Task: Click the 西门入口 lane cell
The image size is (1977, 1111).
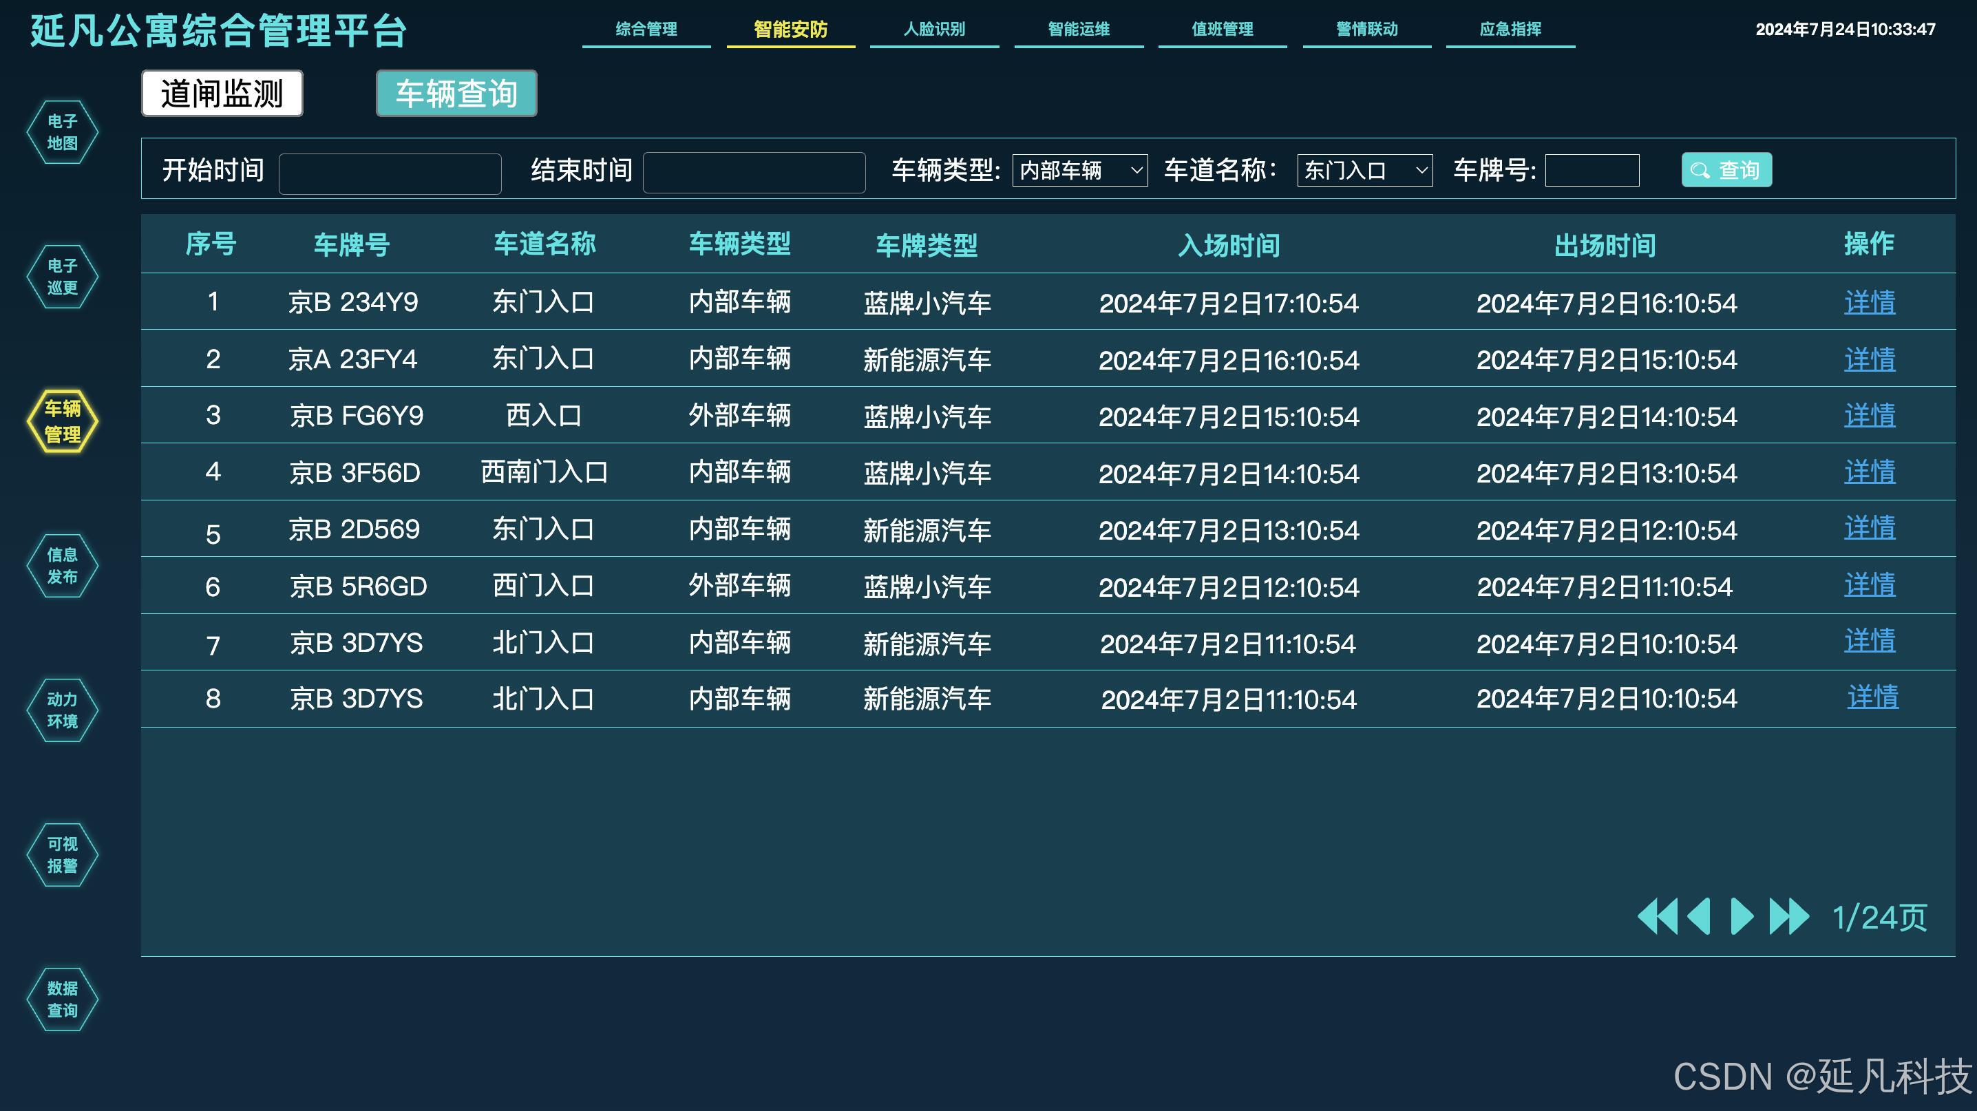Action: tap(543, 585)
